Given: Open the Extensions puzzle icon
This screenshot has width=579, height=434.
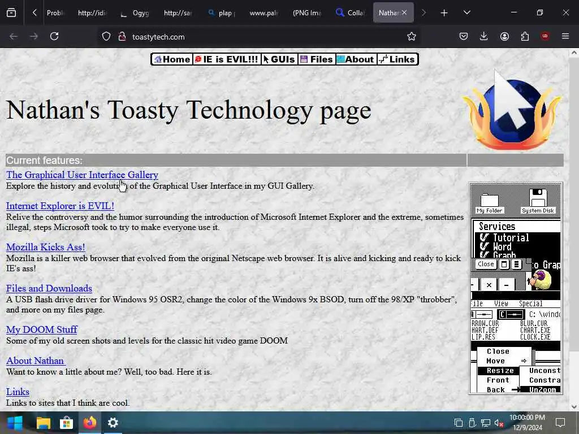Looking at the screenshot, I should pos(525,37).
